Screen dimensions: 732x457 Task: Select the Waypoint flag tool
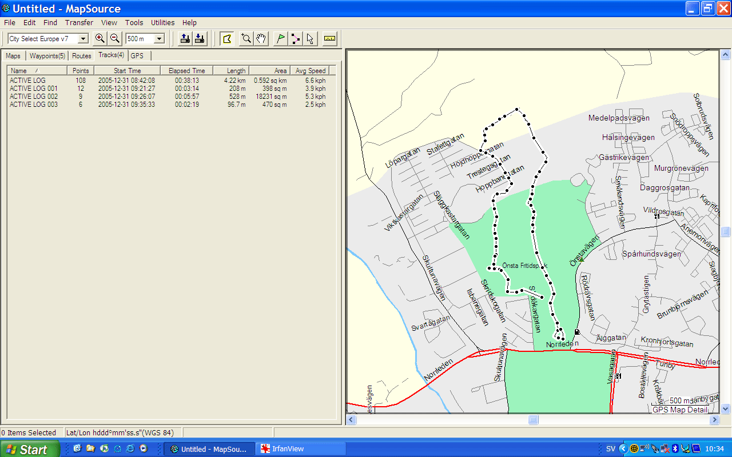280,38
